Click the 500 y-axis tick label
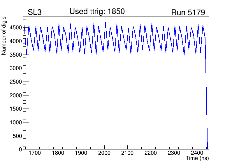The height and width of the screenshot is (166, 232). tap(17, 136)
